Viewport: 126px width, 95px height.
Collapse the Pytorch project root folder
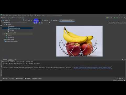tap(3, 23)
